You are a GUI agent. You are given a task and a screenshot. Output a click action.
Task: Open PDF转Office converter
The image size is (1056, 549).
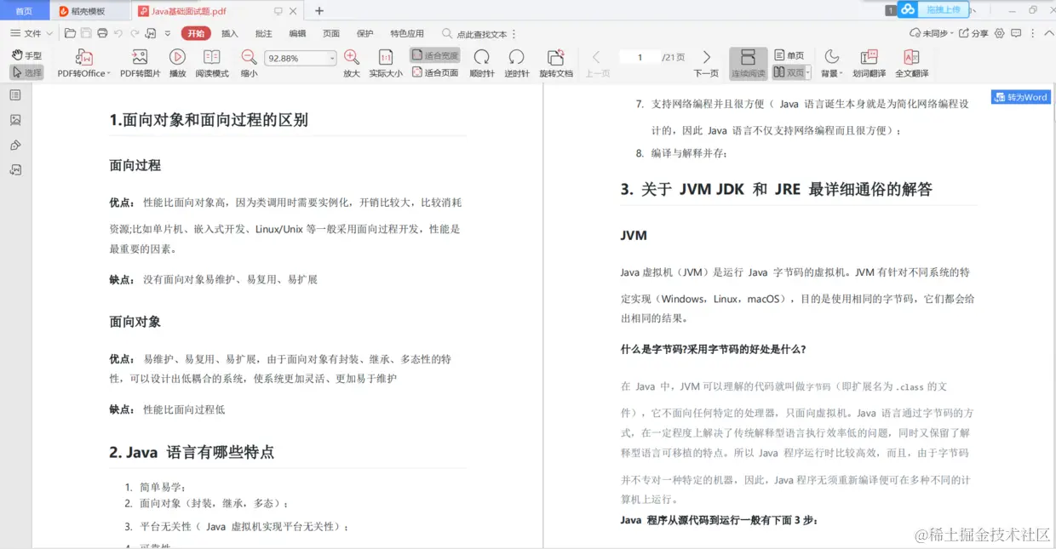[84, 63]
